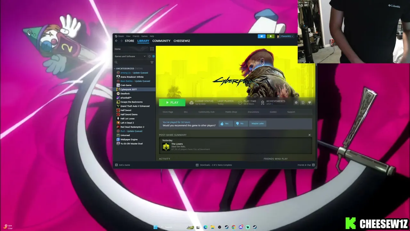Open the Friends menu
Viewport: 410px width, 231px height.
tap(136, 36)
